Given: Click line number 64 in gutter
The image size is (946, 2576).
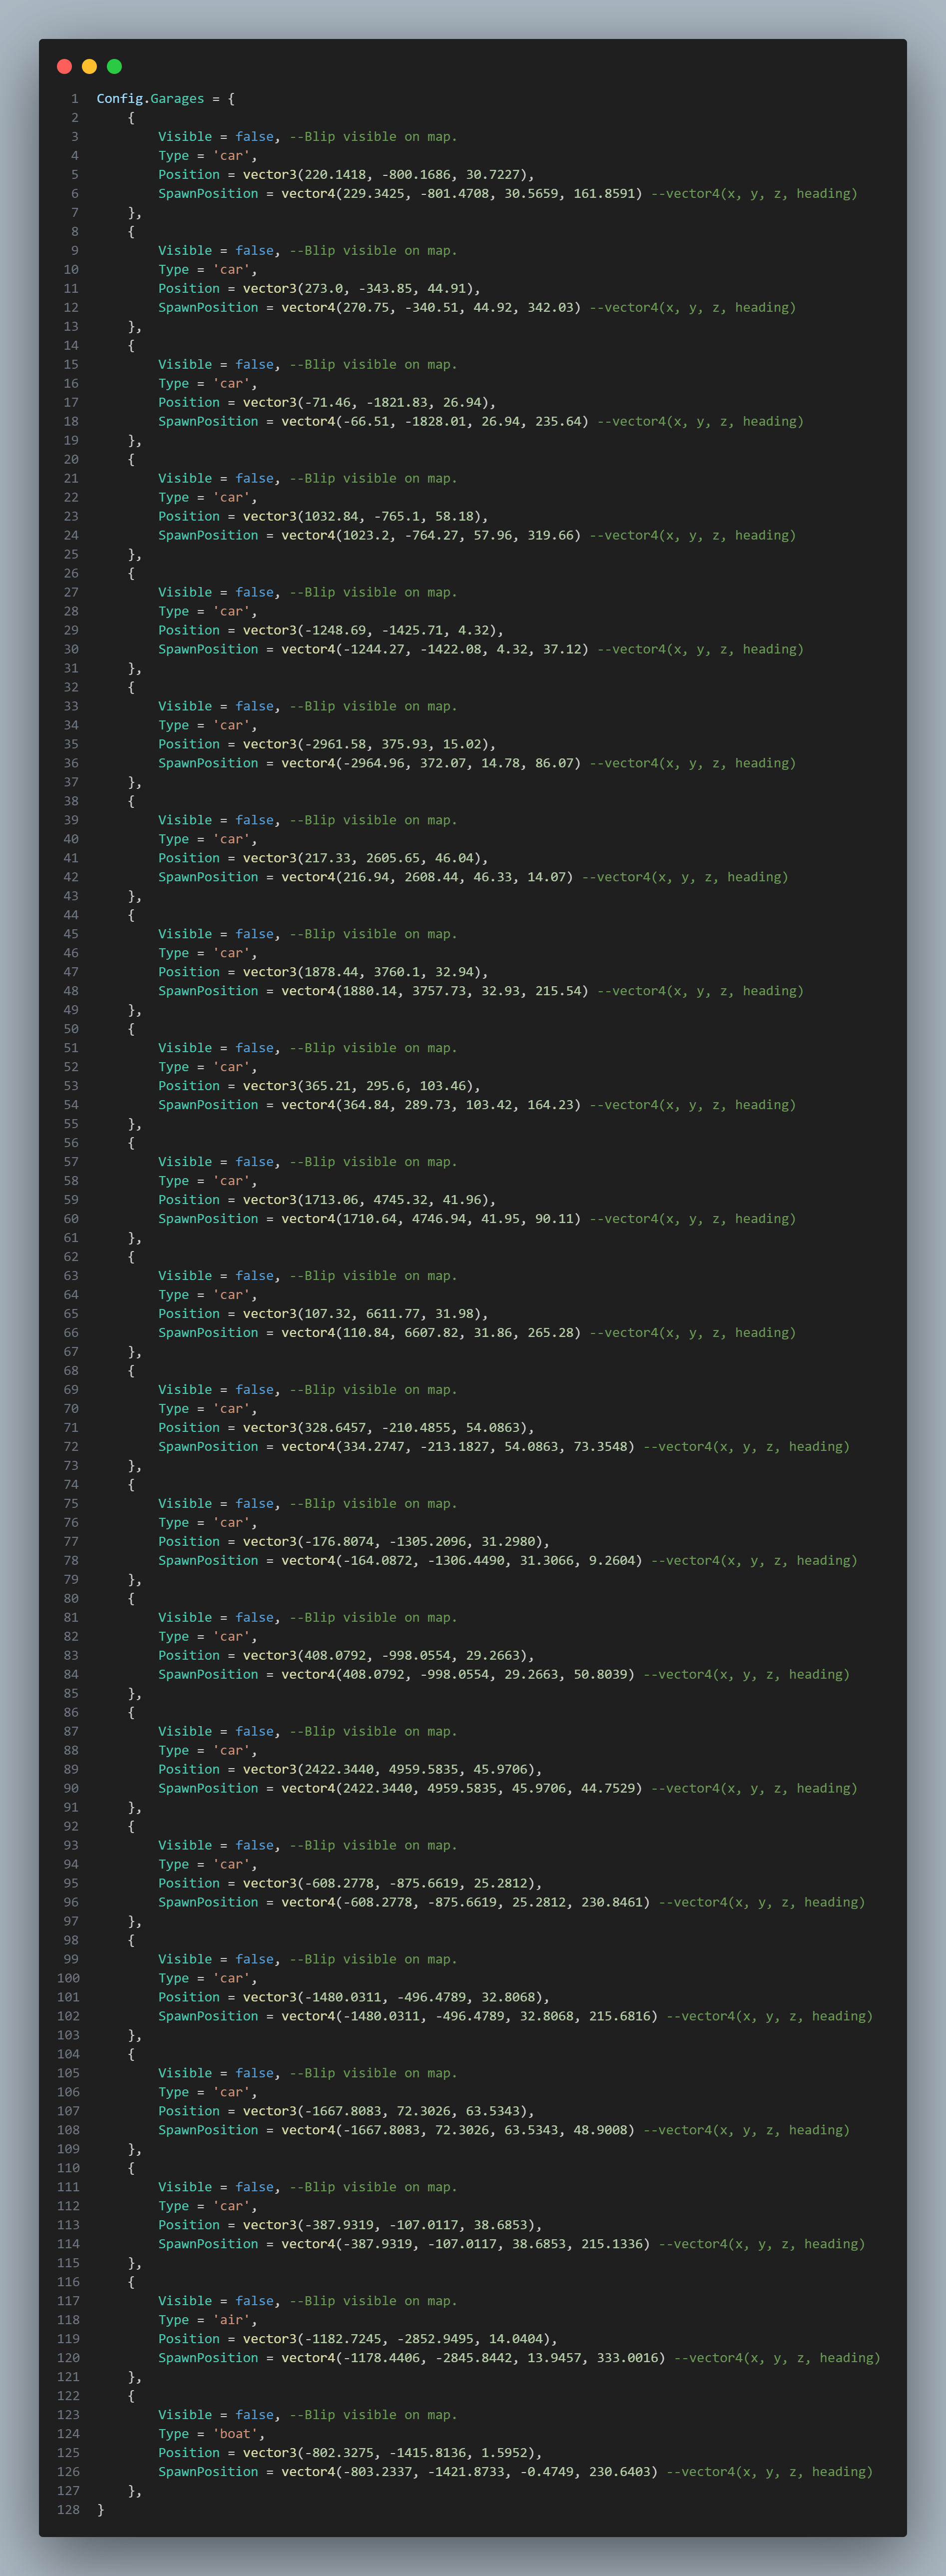Looking at the screenshot, I should point(71,1295).
